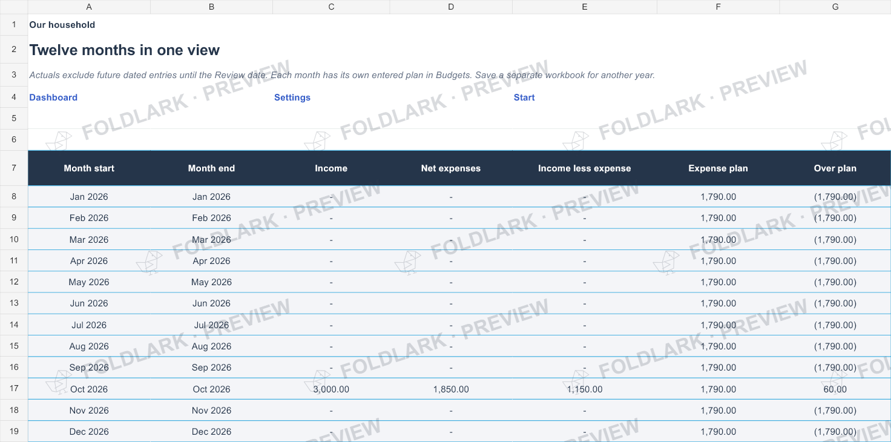This screenshot has height=442, width=891.
Task: Select the Expense plan value for Oct 2026
Action: point(718,389)
